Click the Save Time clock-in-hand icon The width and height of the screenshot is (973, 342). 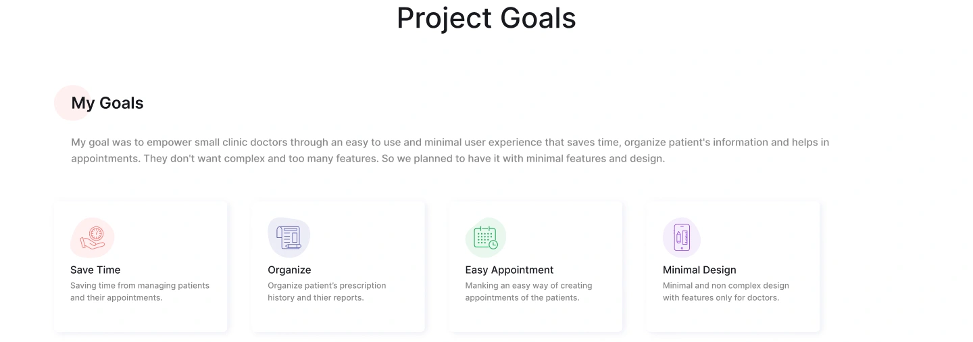point(93,238)
